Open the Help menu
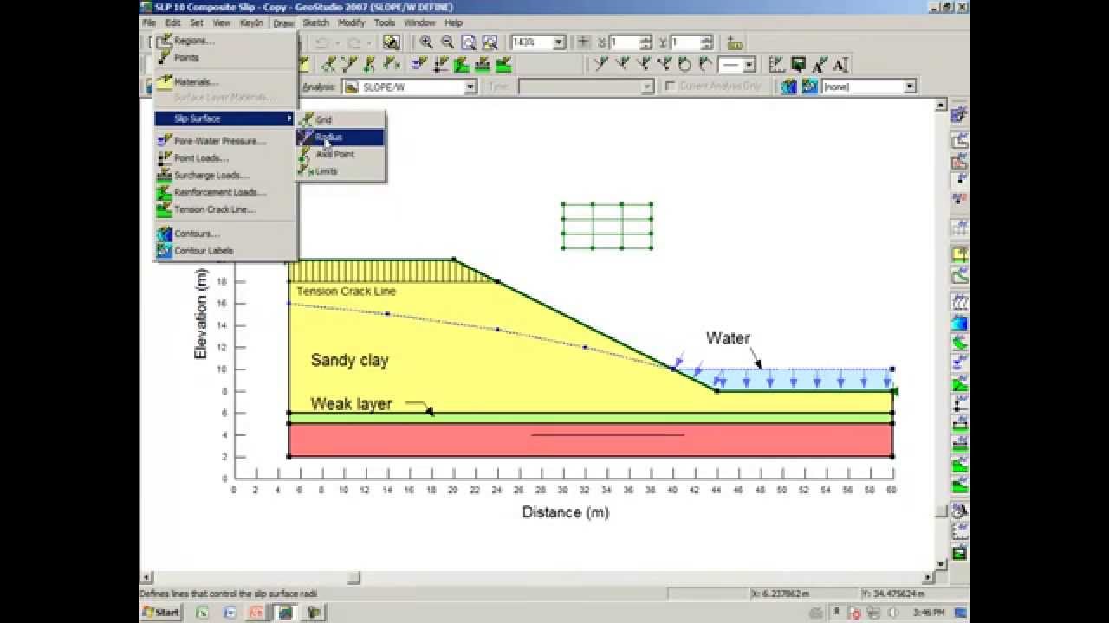1109x623 pixels. (453, 22)
